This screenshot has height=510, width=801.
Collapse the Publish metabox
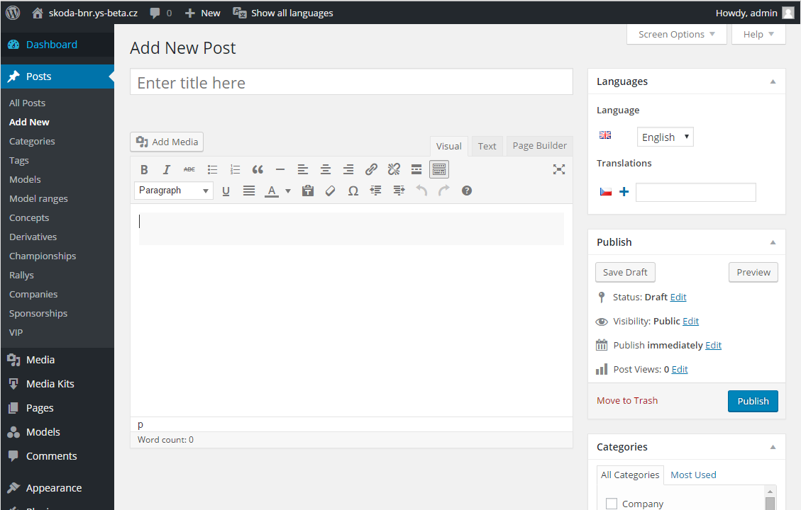pyautogui.click(x=773, y=242)
